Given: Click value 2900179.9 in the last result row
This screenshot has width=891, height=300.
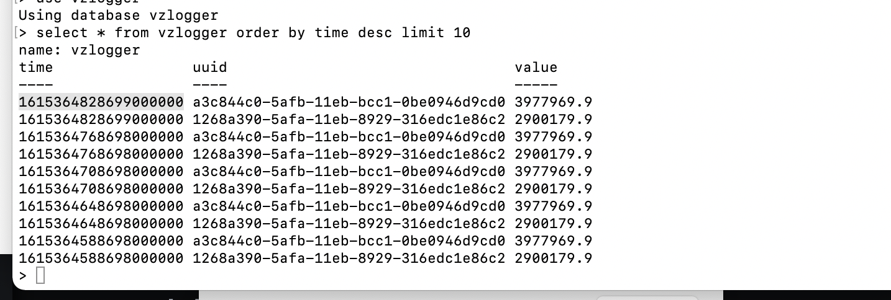Looking at the screenshot, I should (554, 258).
